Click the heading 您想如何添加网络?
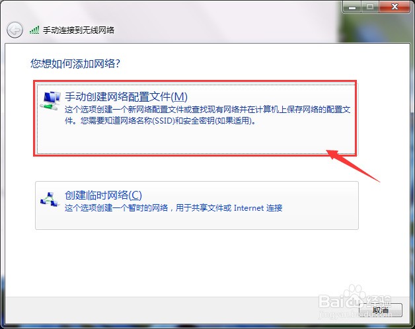Image resolution: width=415 pixels, height=329 pixels. [x=75, y=63]
